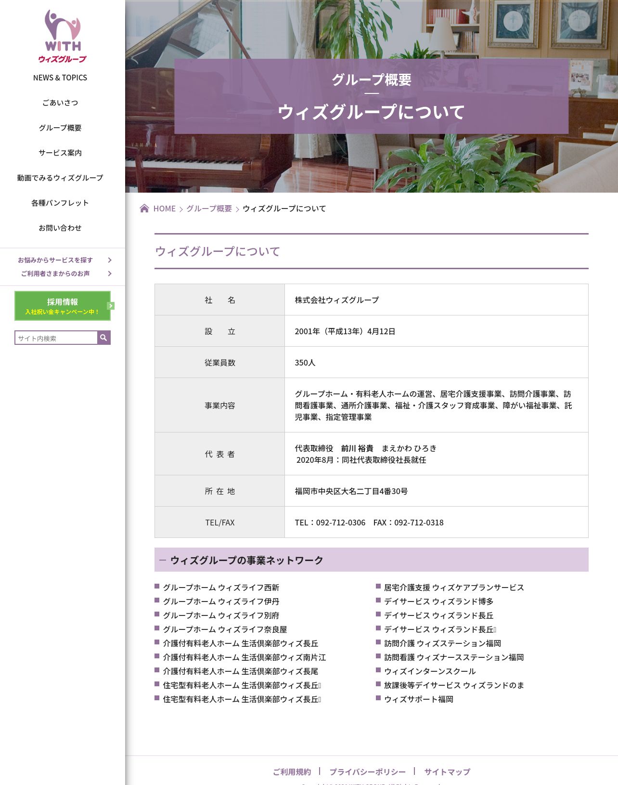
Task: Open サービス案内 menu item
Action: click(60, 153)
